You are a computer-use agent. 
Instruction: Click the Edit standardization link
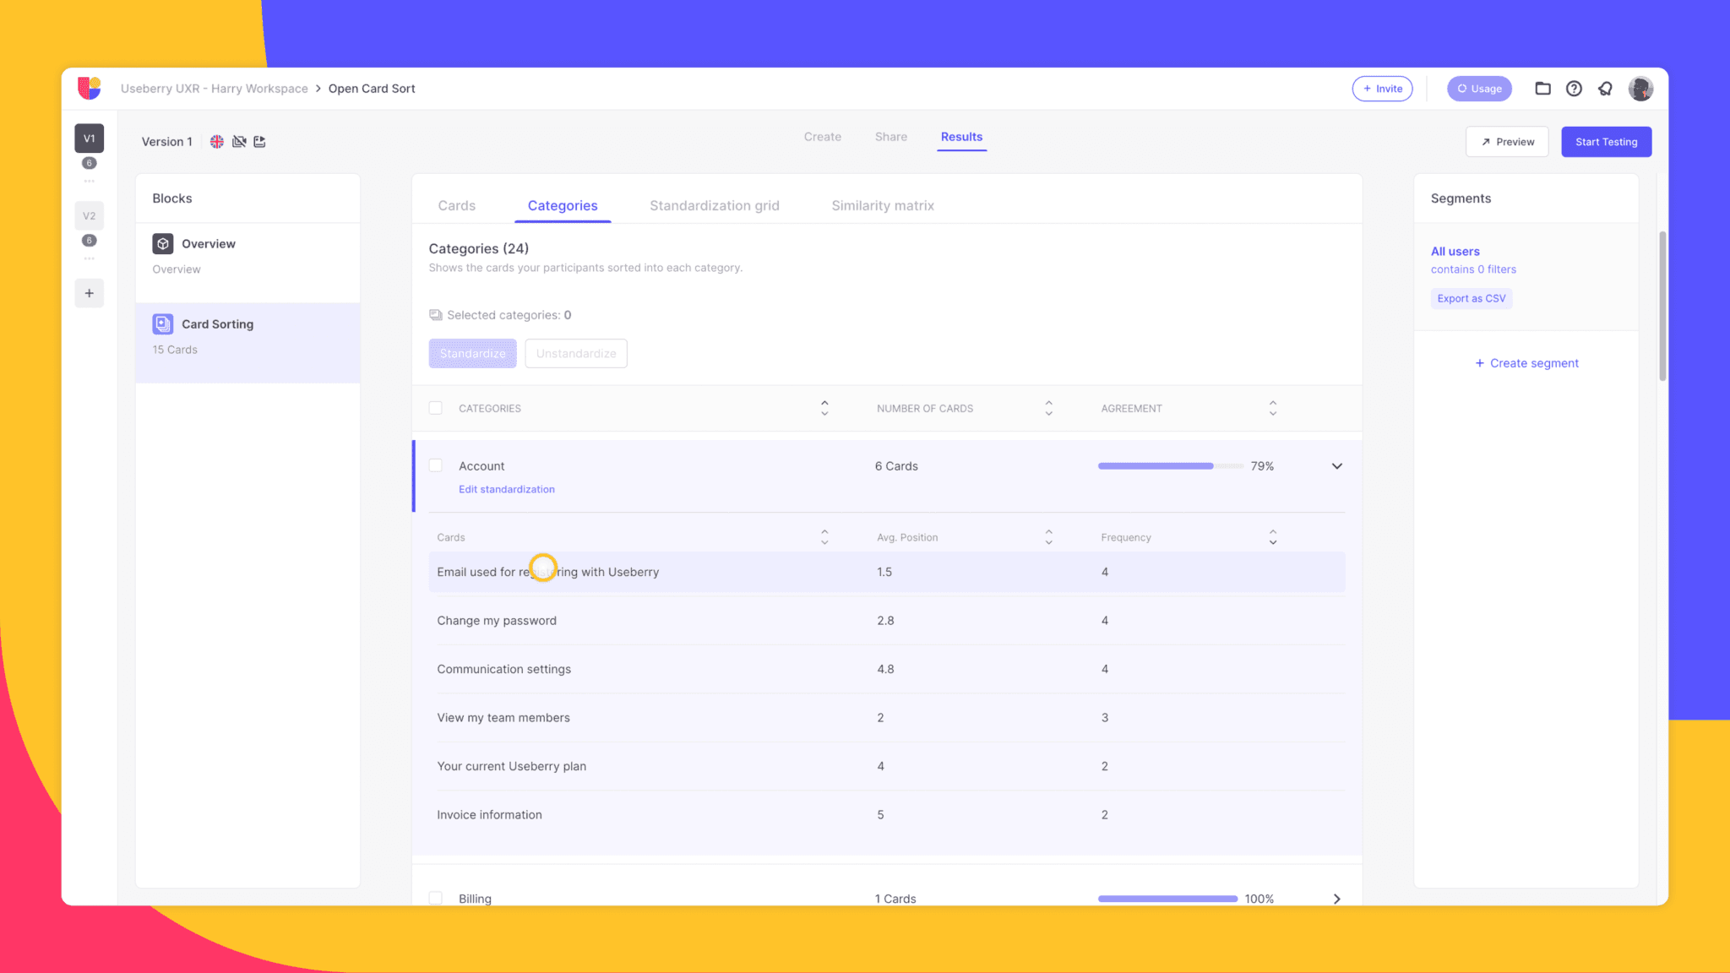click(506, 489)
